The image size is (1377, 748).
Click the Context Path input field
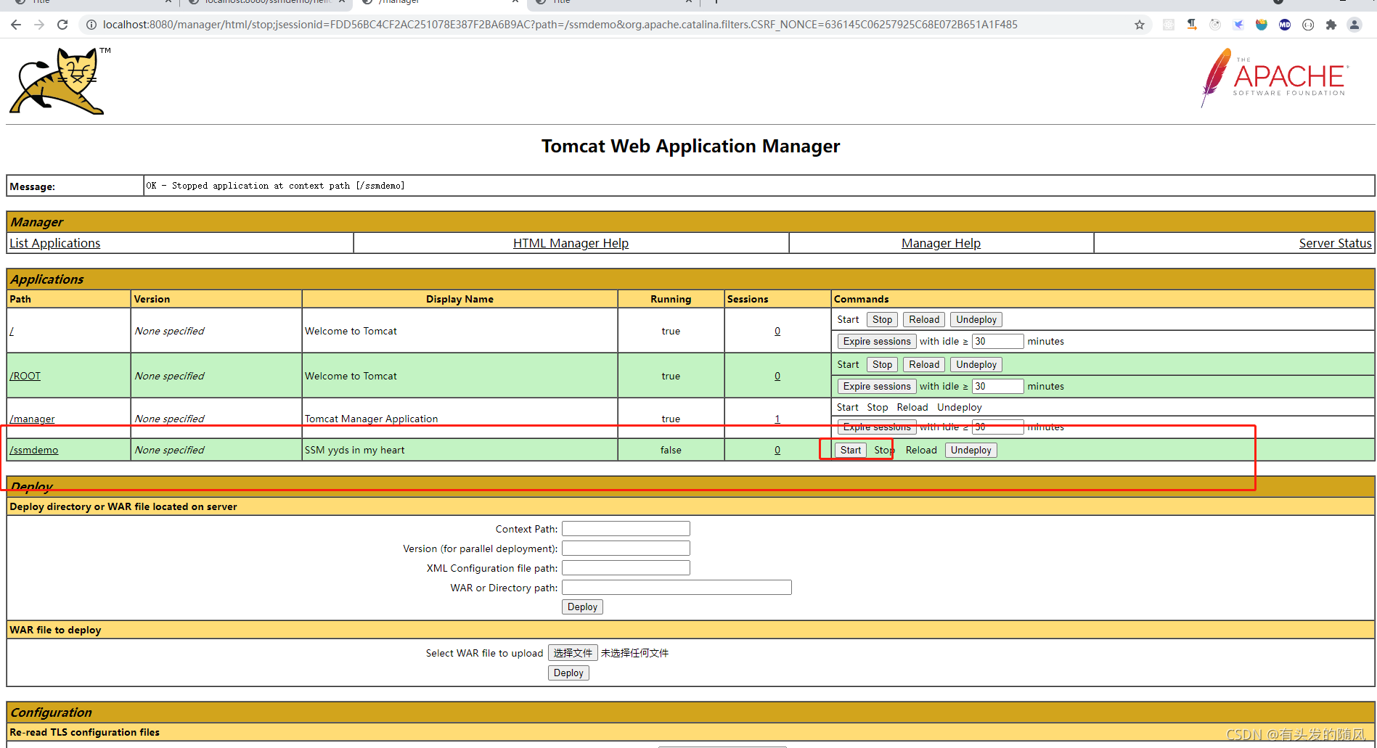coord(626,529)
